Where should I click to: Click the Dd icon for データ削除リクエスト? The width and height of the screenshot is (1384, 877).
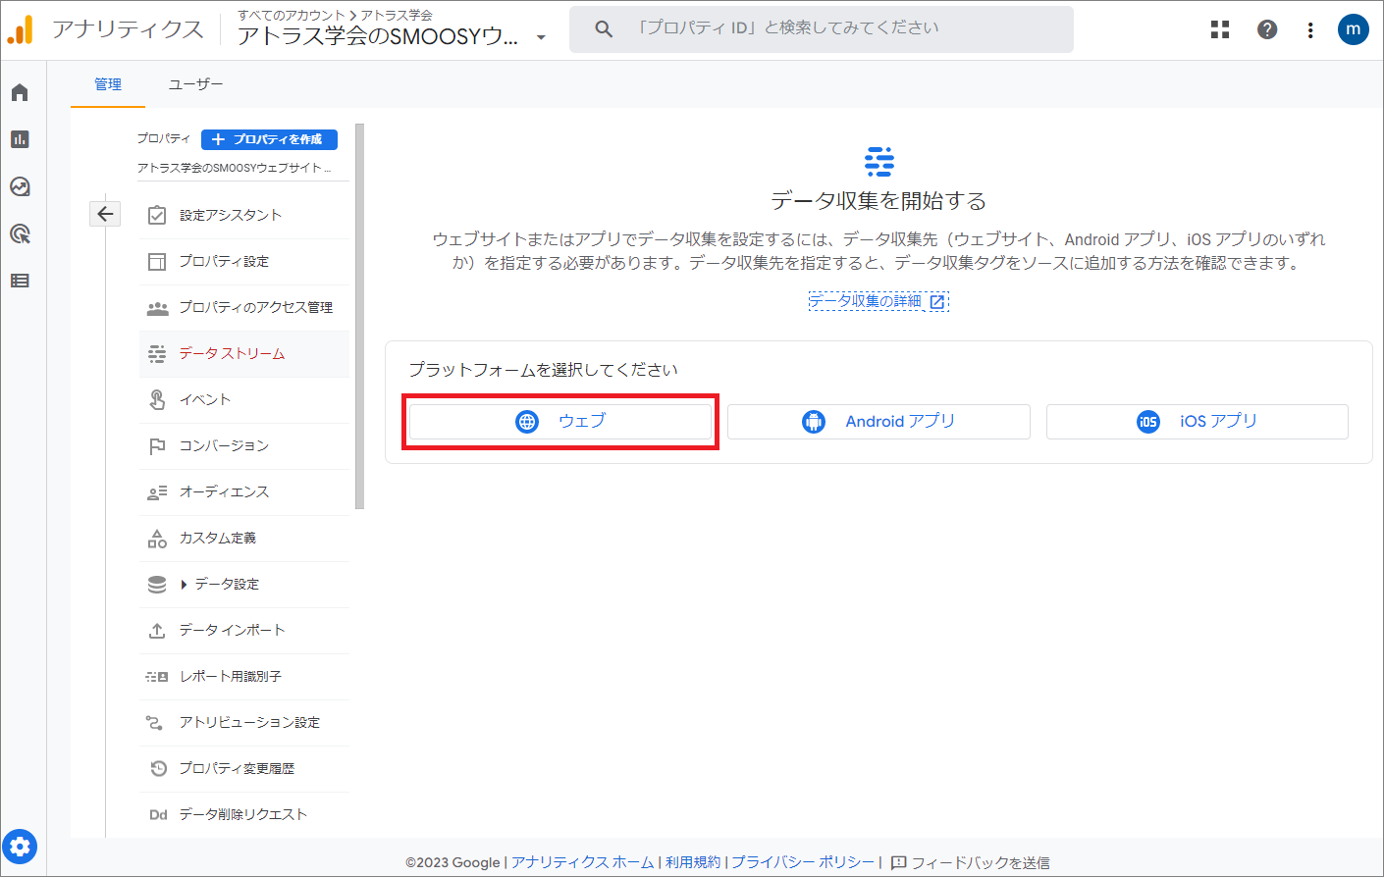158,814
